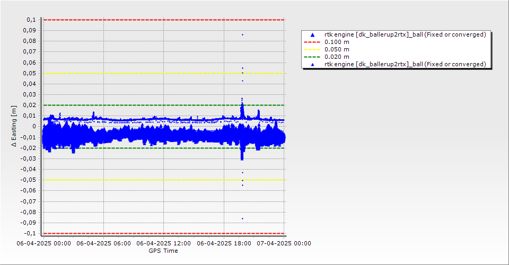Image resolution: width=509 pixels, height=265 pixels.
Task: Click the green dashed 0.020 m legend swatch
Action: point(312,57)
